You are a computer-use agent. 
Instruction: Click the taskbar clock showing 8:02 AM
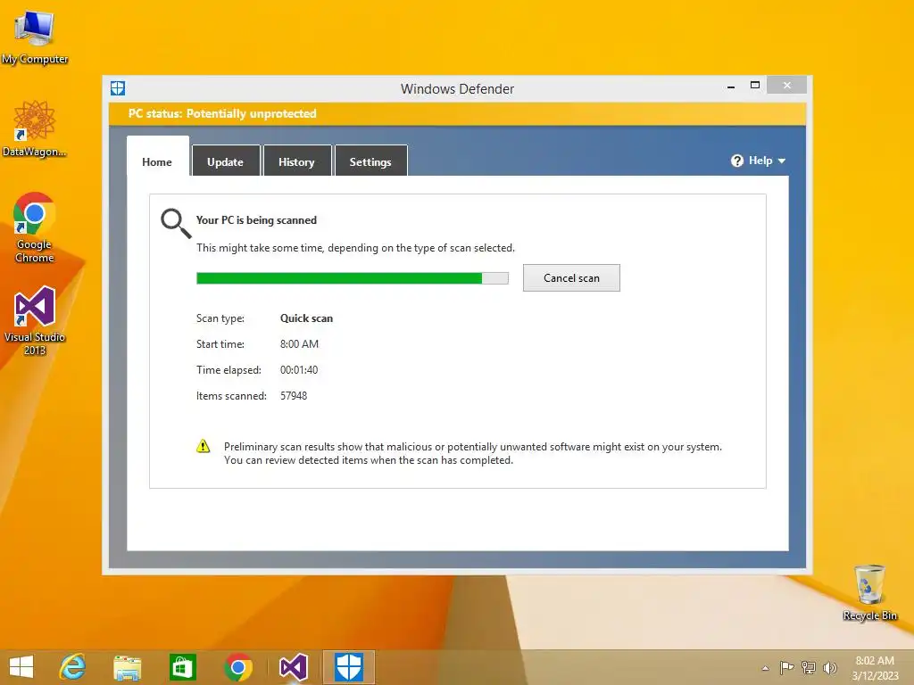pos(875,667)
